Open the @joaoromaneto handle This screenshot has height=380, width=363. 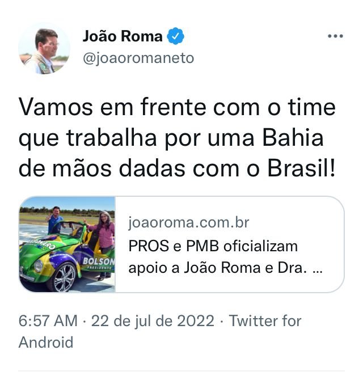138,58
